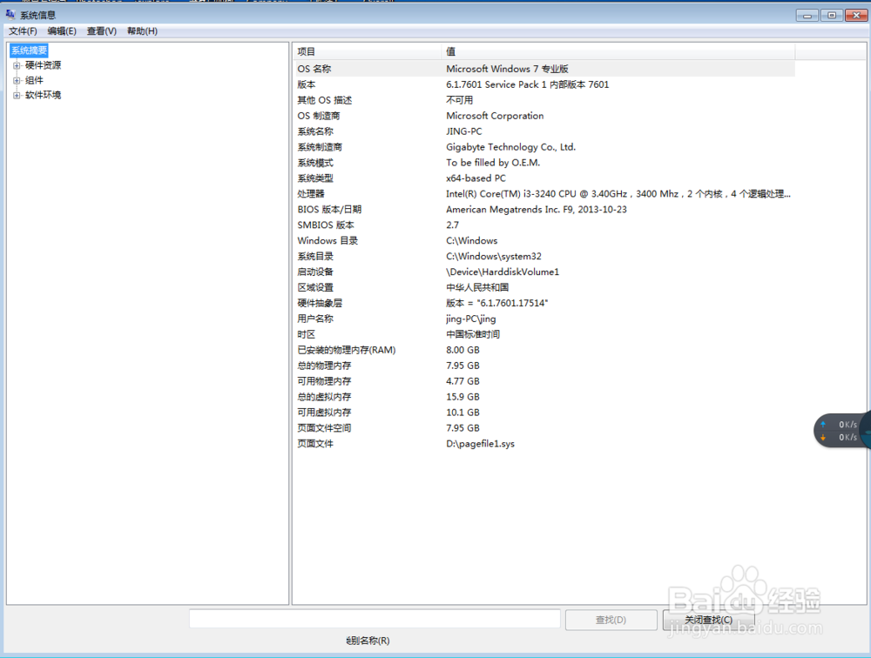Select the 处理器 row
Screen dimensions: 871x658
[x=544, y=194]
